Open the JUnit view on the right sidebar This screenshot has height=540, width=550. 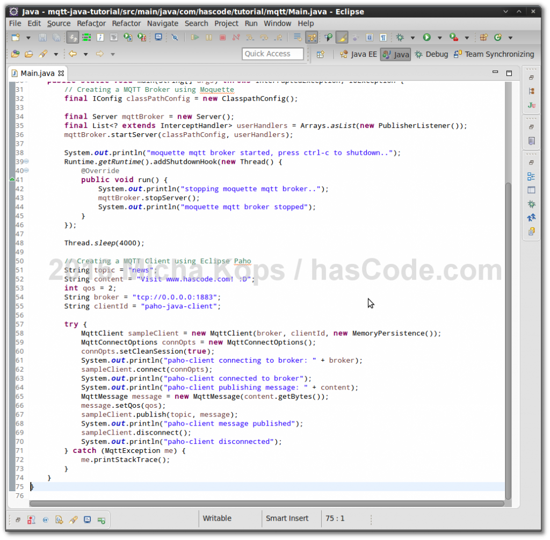[x=531, y=105]
